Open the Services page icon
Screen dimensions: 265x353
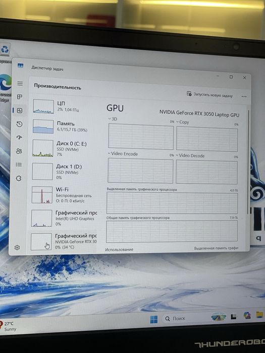point(19,179)
